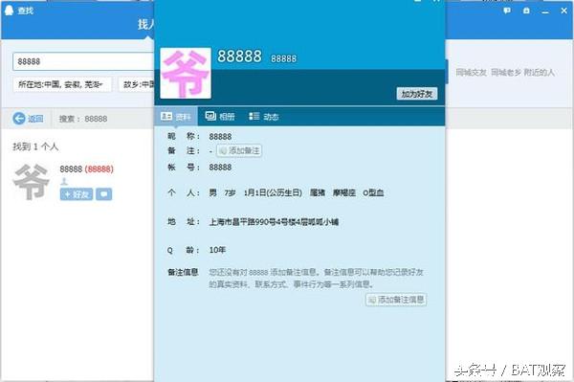Screen dimensions: 574x382
Task: Click the small 88888 account number in header
Action: tap(284, 58)
